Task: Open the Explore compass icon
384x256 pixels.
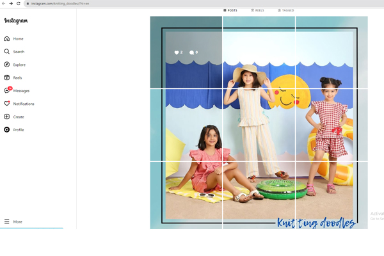Action: (7, 65)
